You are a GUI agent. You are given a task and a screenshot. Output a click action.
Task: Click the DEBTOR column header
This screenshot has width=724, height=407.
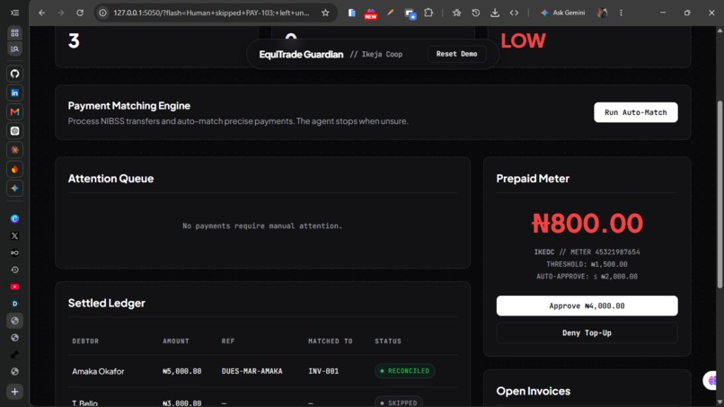[85, 341]
